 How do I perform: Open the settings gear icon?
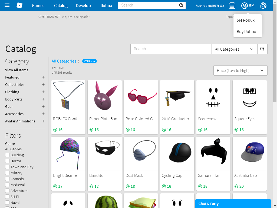click(263, 6)
